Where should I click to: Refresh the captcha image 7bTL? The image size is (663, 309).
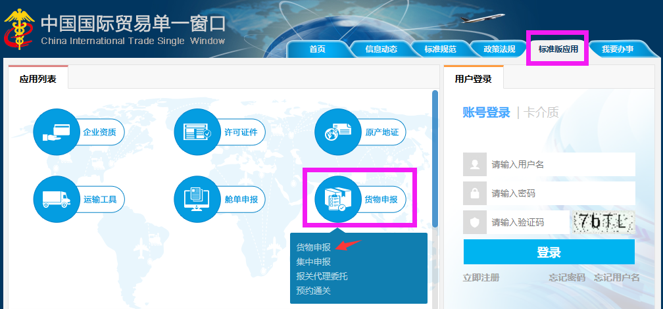[604, 222]
